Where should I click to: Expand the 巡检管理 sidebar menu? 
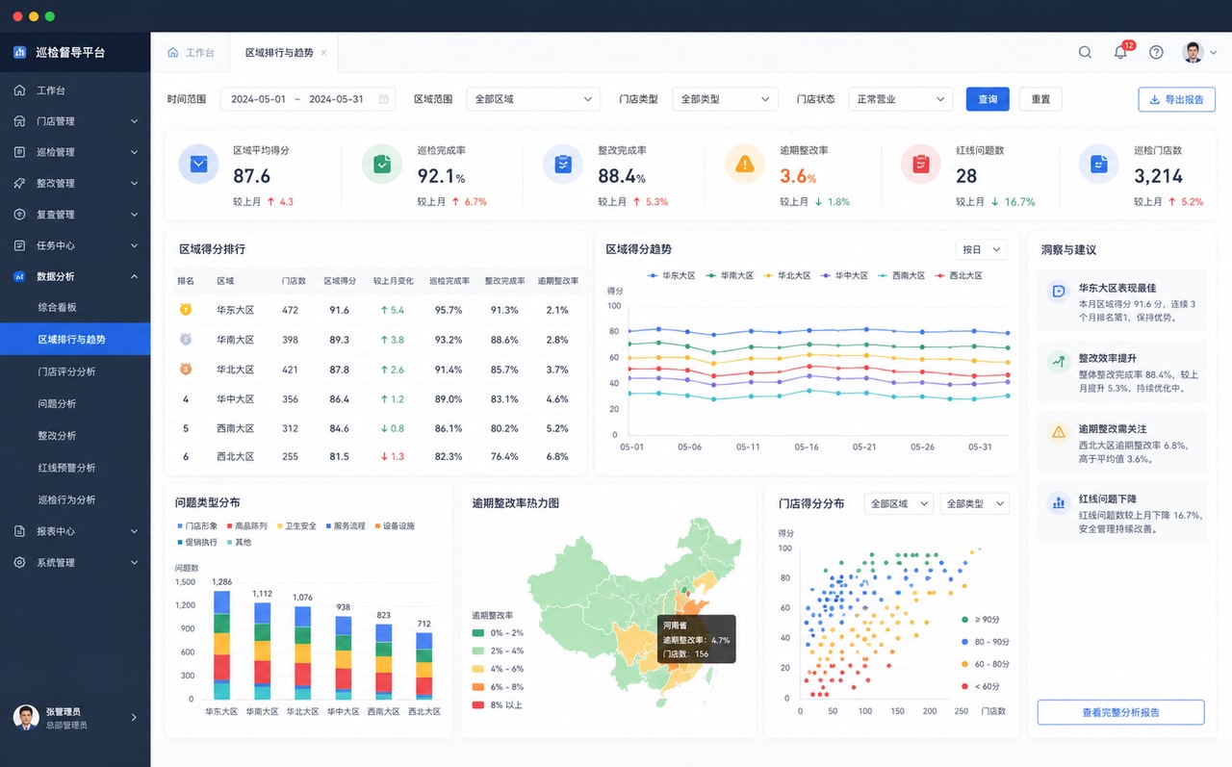click(134, 152)
